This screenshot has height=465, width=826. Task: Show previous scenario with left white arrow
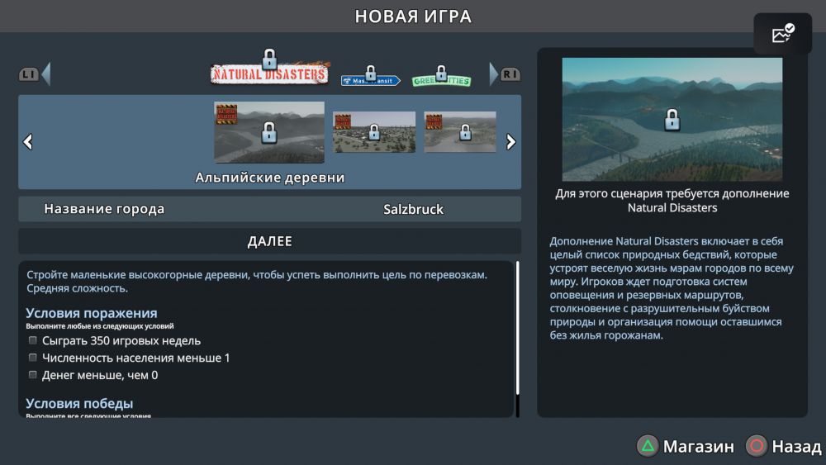pos(28,142)
